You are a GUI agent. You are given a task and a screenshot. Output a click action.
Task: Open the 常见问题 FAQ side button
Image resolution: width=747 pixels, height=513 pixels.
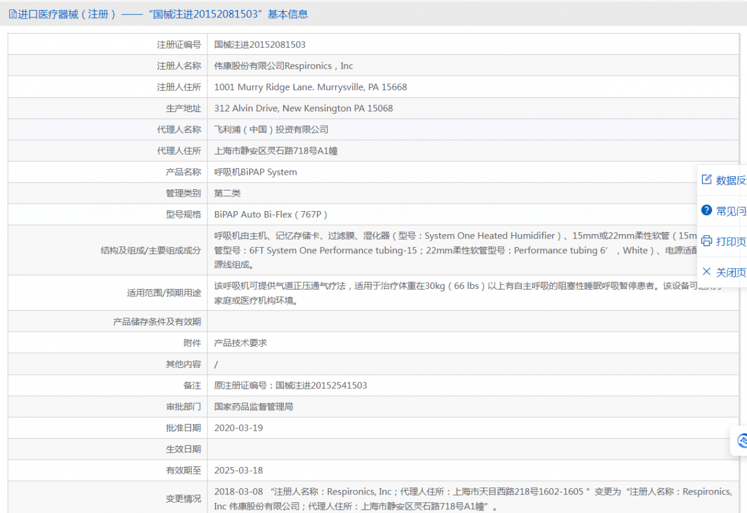click(723, 211)
